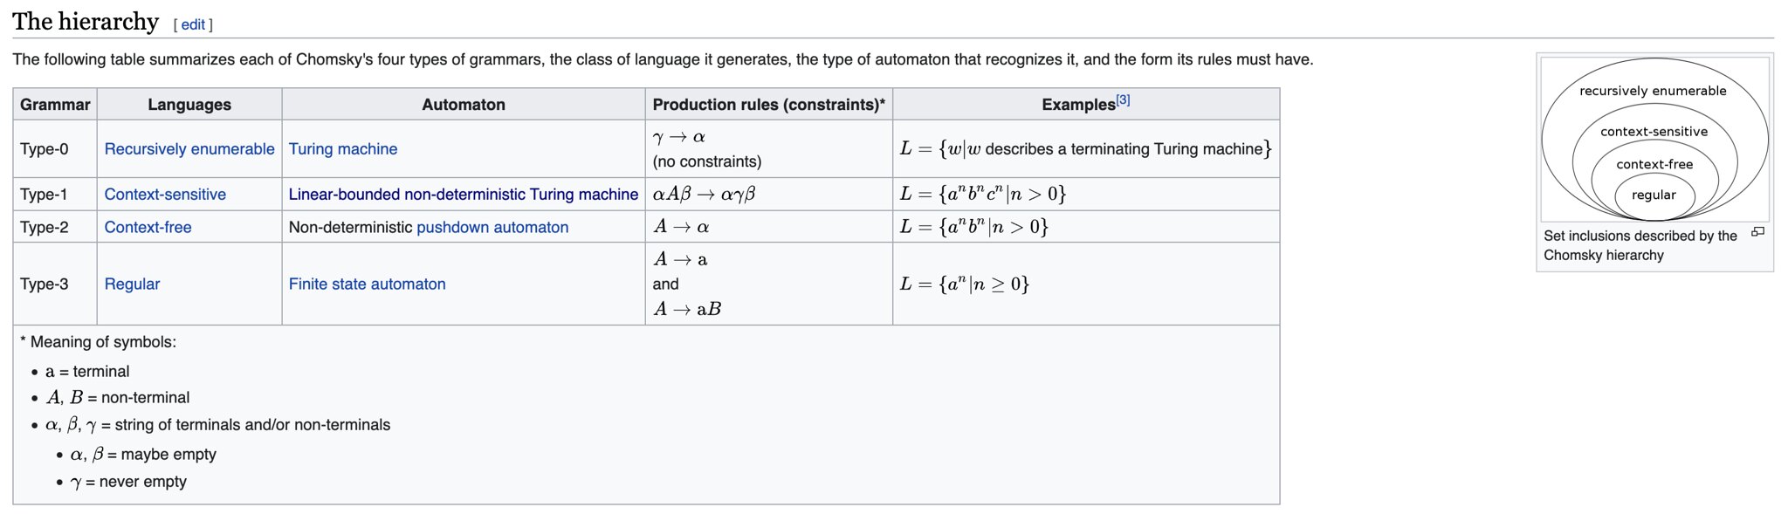The image size is (1788, 514).
Task: Click the Type-2 grammar cell
Action: click(x=45, y=228)
